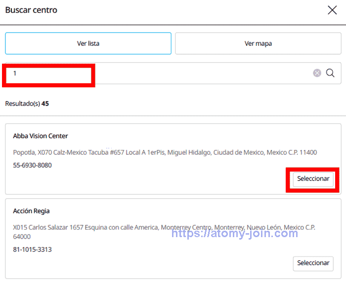346x281 pixels.
Task: Click blank space below Acción Regia phone number
Action: [124, 264]
